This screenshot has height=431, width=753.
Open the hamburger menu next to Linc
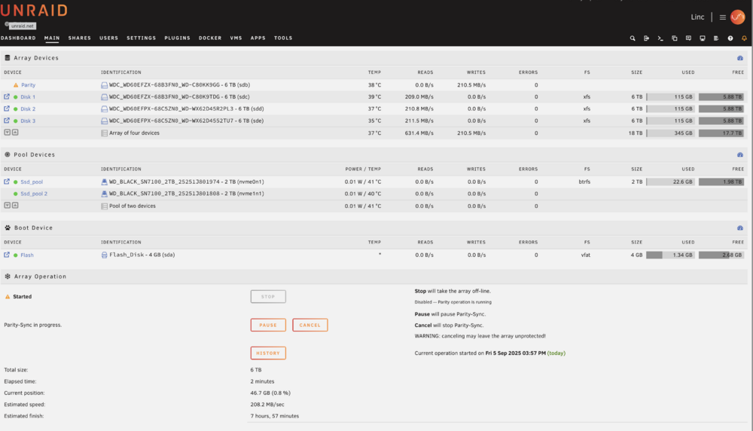(x=722, y=17)
